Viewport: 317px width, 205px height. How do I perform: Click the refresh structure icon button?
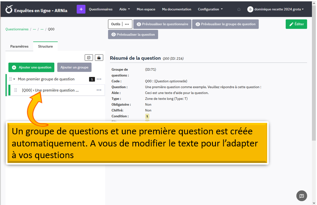tap(89, 58)
